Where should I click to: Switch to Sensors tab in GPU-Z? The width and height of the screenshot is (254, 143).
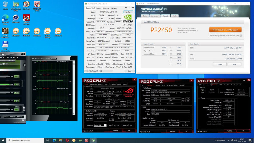coord(98,8)
